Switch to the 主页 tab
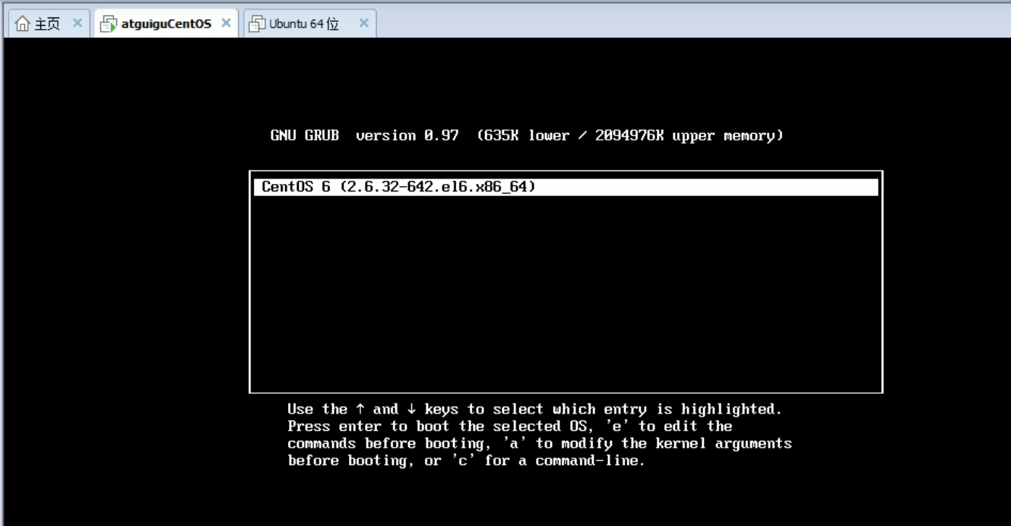This screenshot has width=1011, height=526. click(47, 24)
